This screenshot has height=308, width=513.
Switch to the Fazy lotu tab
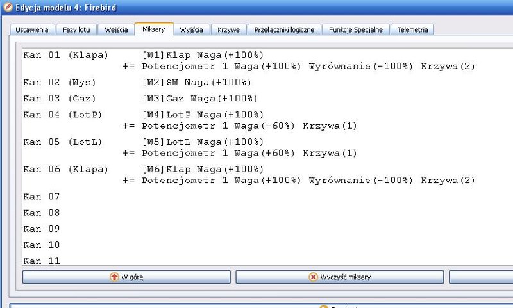click(x=76, y=29)
